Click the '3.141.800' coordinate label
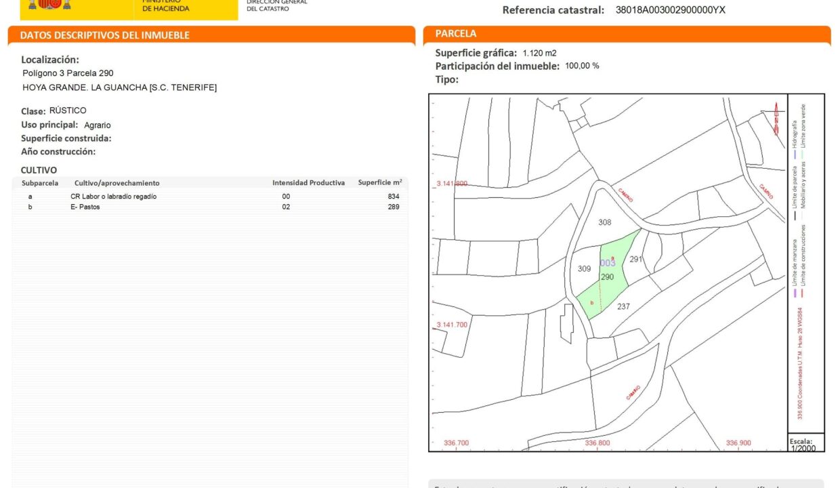Image resolution: width=840 pixels, height=488 pixels. point(452,184)
